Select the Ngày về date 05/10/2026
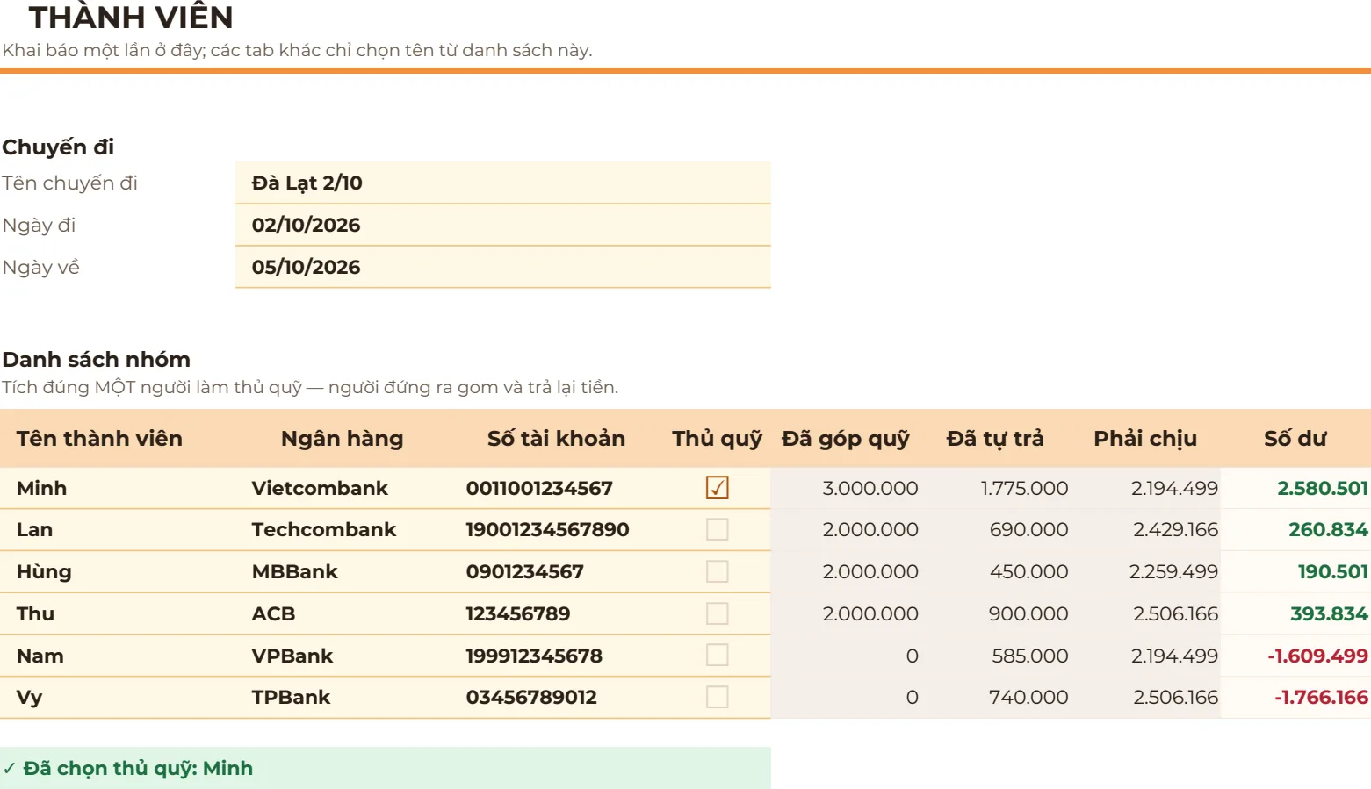Screen dimensions: 1371x789 pos(503,267)
